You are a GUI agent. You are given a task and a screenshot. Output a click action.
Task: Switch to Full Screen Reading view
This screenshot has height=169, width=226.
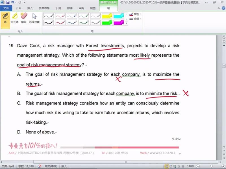click(x=171, y=166)
